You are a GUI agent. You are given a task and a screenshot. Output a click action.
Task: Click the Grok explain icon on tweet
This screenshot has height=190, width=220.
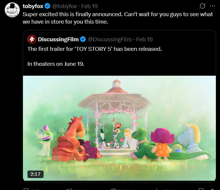202,6
